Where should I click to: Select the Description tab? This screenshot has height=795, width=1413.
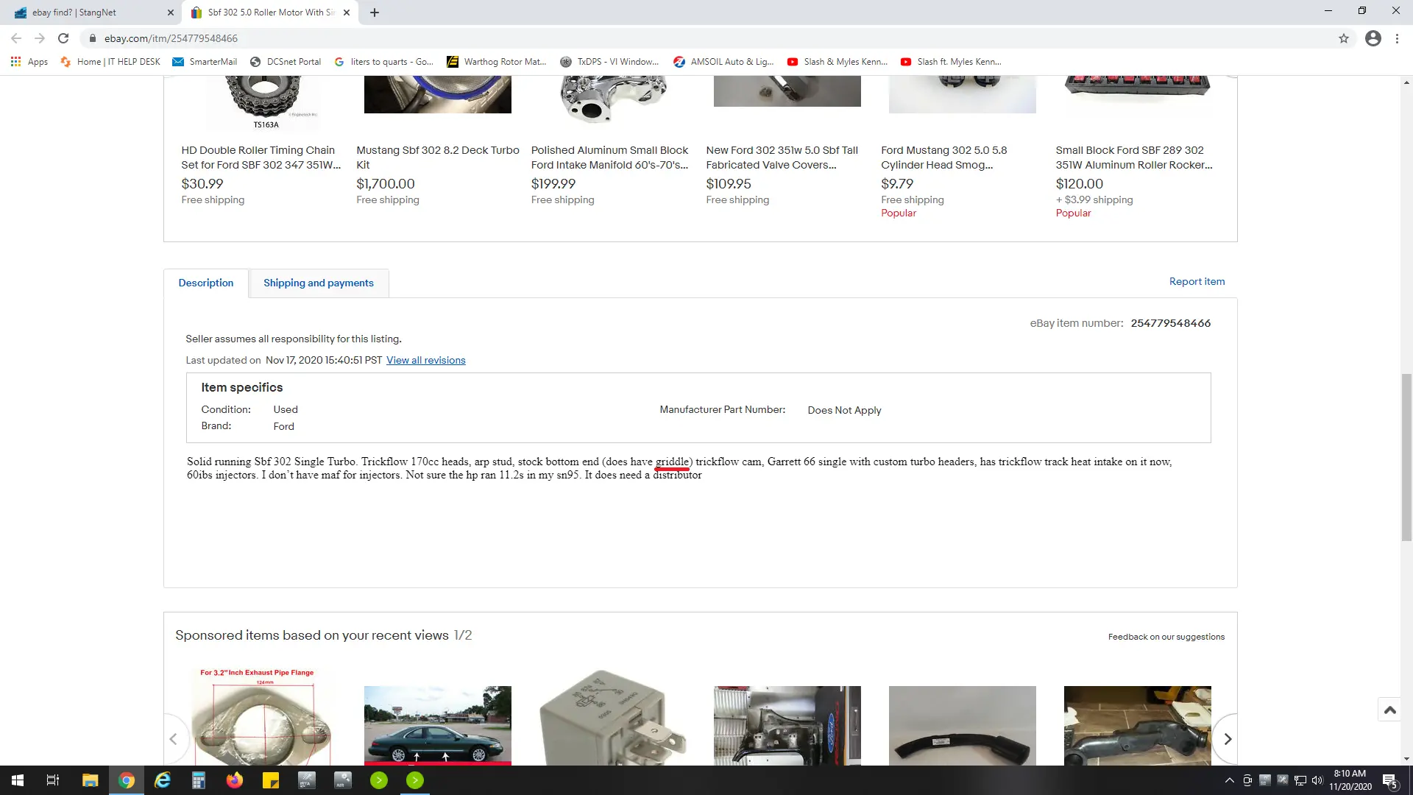(x=206, y=283)
